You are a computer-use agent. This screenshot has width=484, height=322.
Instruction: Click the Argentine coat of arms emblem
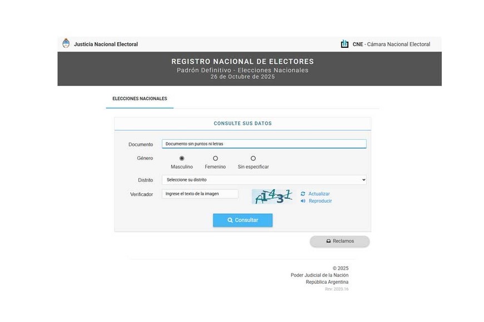pos(66,43)
